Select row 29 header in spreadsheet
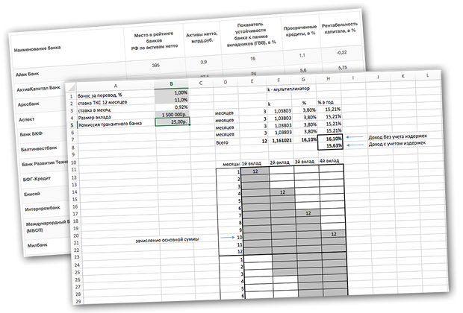The width and height of the screenshot is (463, 313). point(78,301)
